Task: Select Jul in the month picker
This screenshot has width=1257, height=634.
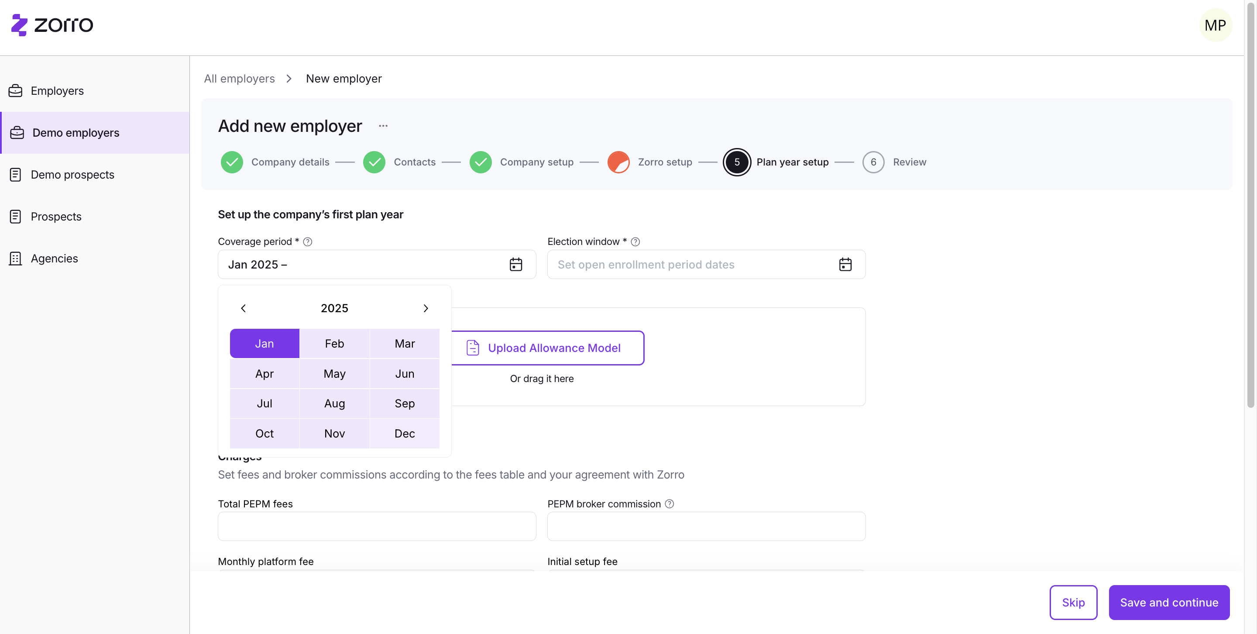Action: tap(264, 403)
